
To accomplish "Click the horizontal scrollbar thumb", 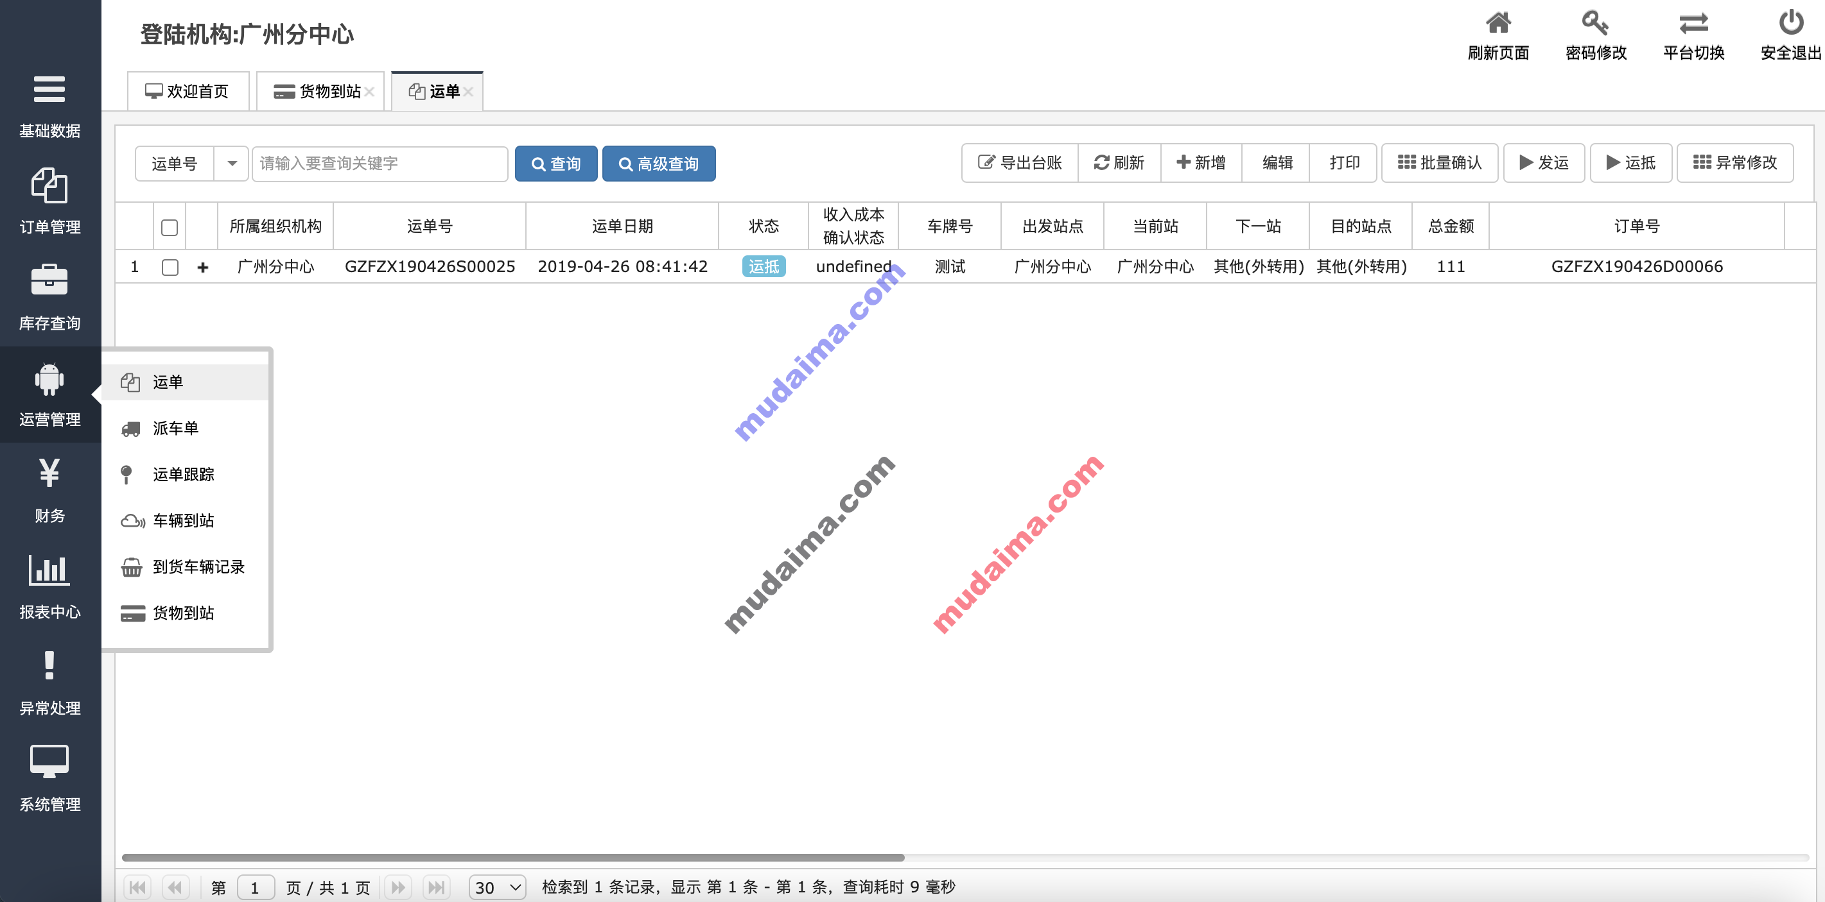I will click(514, 857).
